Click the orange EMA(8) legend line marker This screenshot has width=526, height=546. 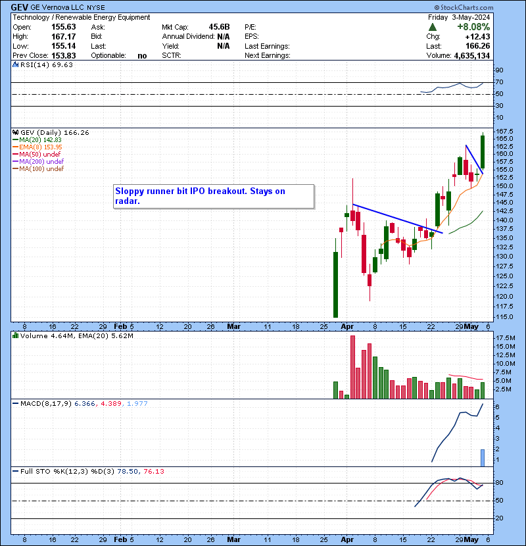(x=15, y=147)
